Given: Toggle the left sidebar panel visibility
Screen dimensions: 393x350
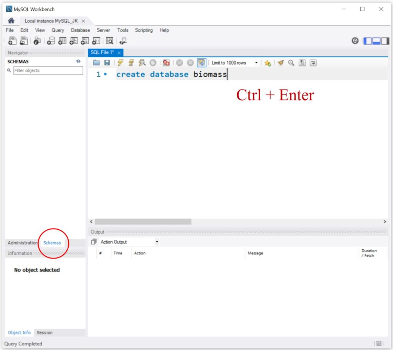Looking at the screenshot, I should [368, 41].
